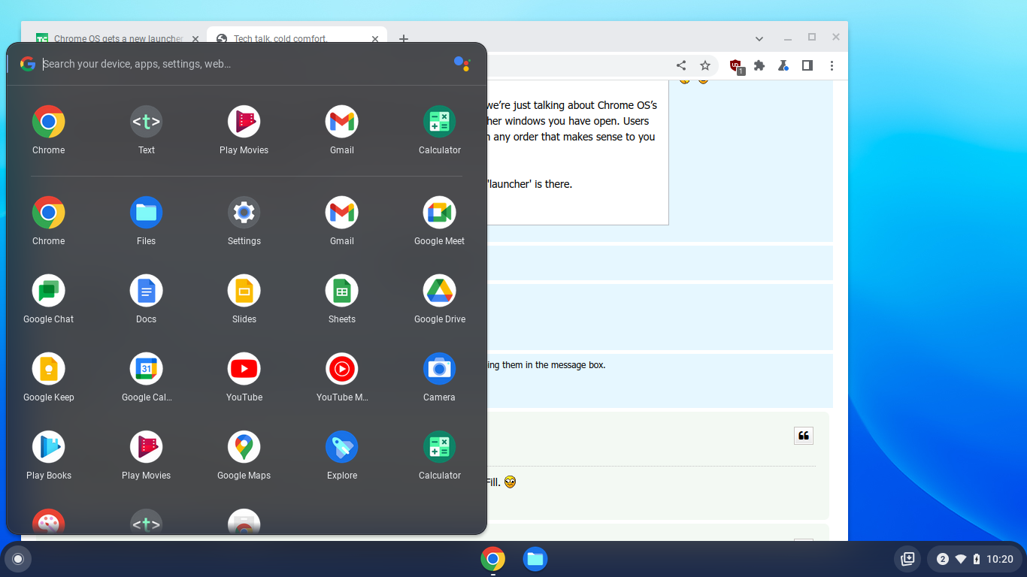Open Calculator in the recent apps row
Image resolution: width=1027 pixels, height=577 pixels.
439,130
